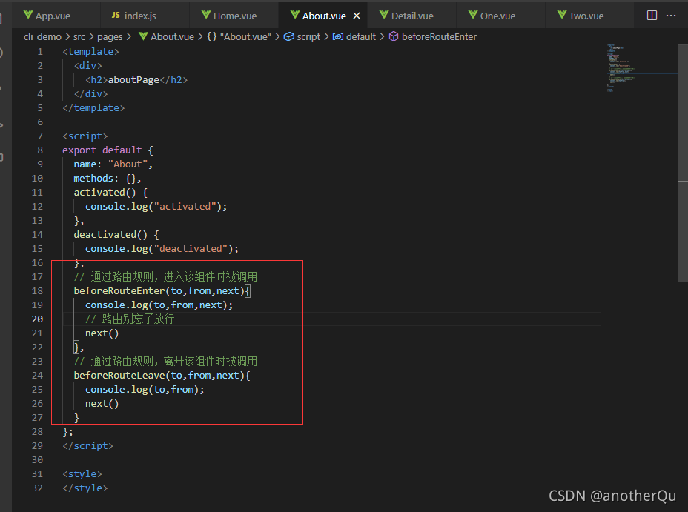Click line number 24
Viewport: 688px width, 512px height.
(37, 376)
